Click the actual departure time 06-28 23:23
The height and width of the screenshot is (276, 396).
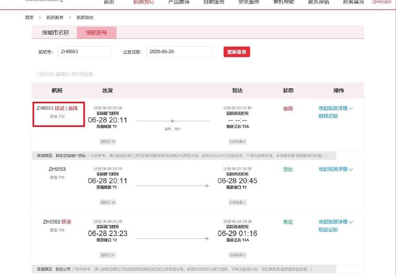click(x=108, y=233)
